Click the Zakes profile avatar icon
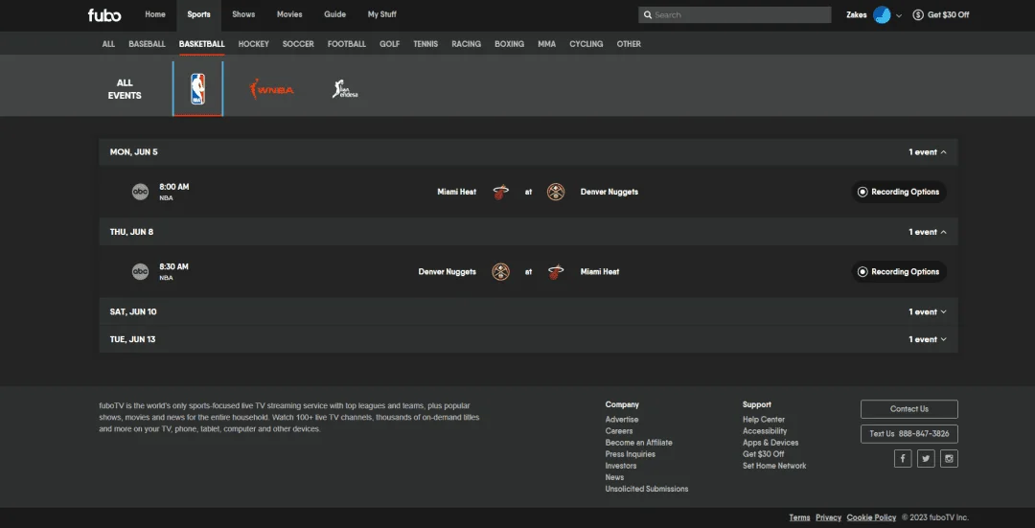1035x528 pixels. point(882,14)
